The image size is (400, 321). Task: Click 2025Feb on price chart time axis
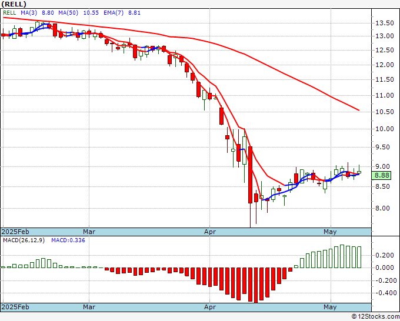coord(15,232)
